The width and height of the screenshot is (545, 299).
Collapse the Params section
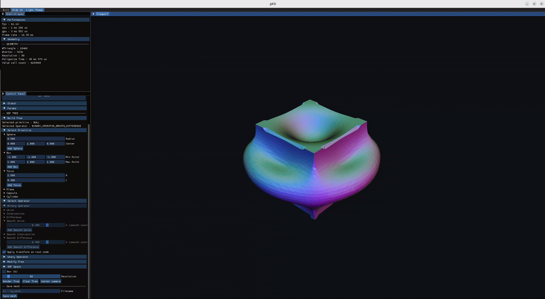[44, 108]
